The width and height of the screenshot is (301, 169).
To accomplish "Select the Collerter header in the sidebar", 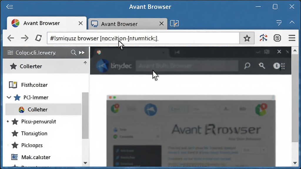I will pos(46,66).
